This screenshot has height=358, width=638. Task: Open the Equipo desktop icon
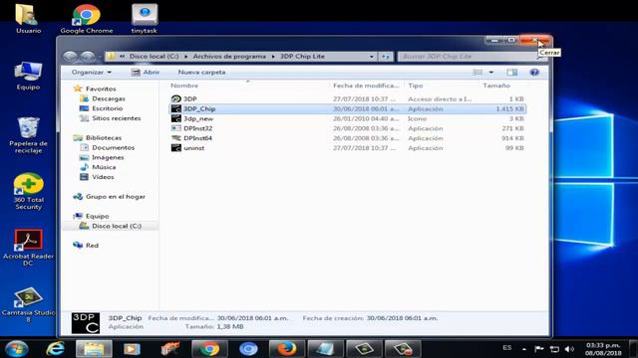(x=28, y=76)
